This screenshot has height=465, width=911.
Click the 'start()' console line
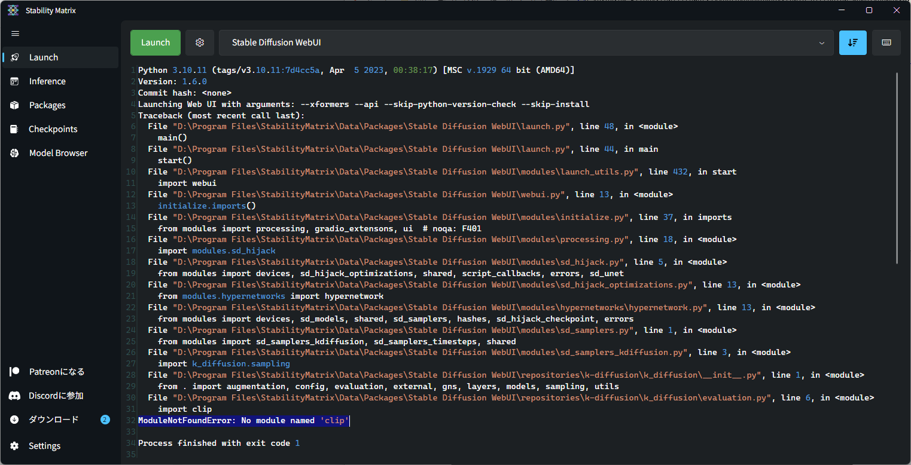pos(175,161)
